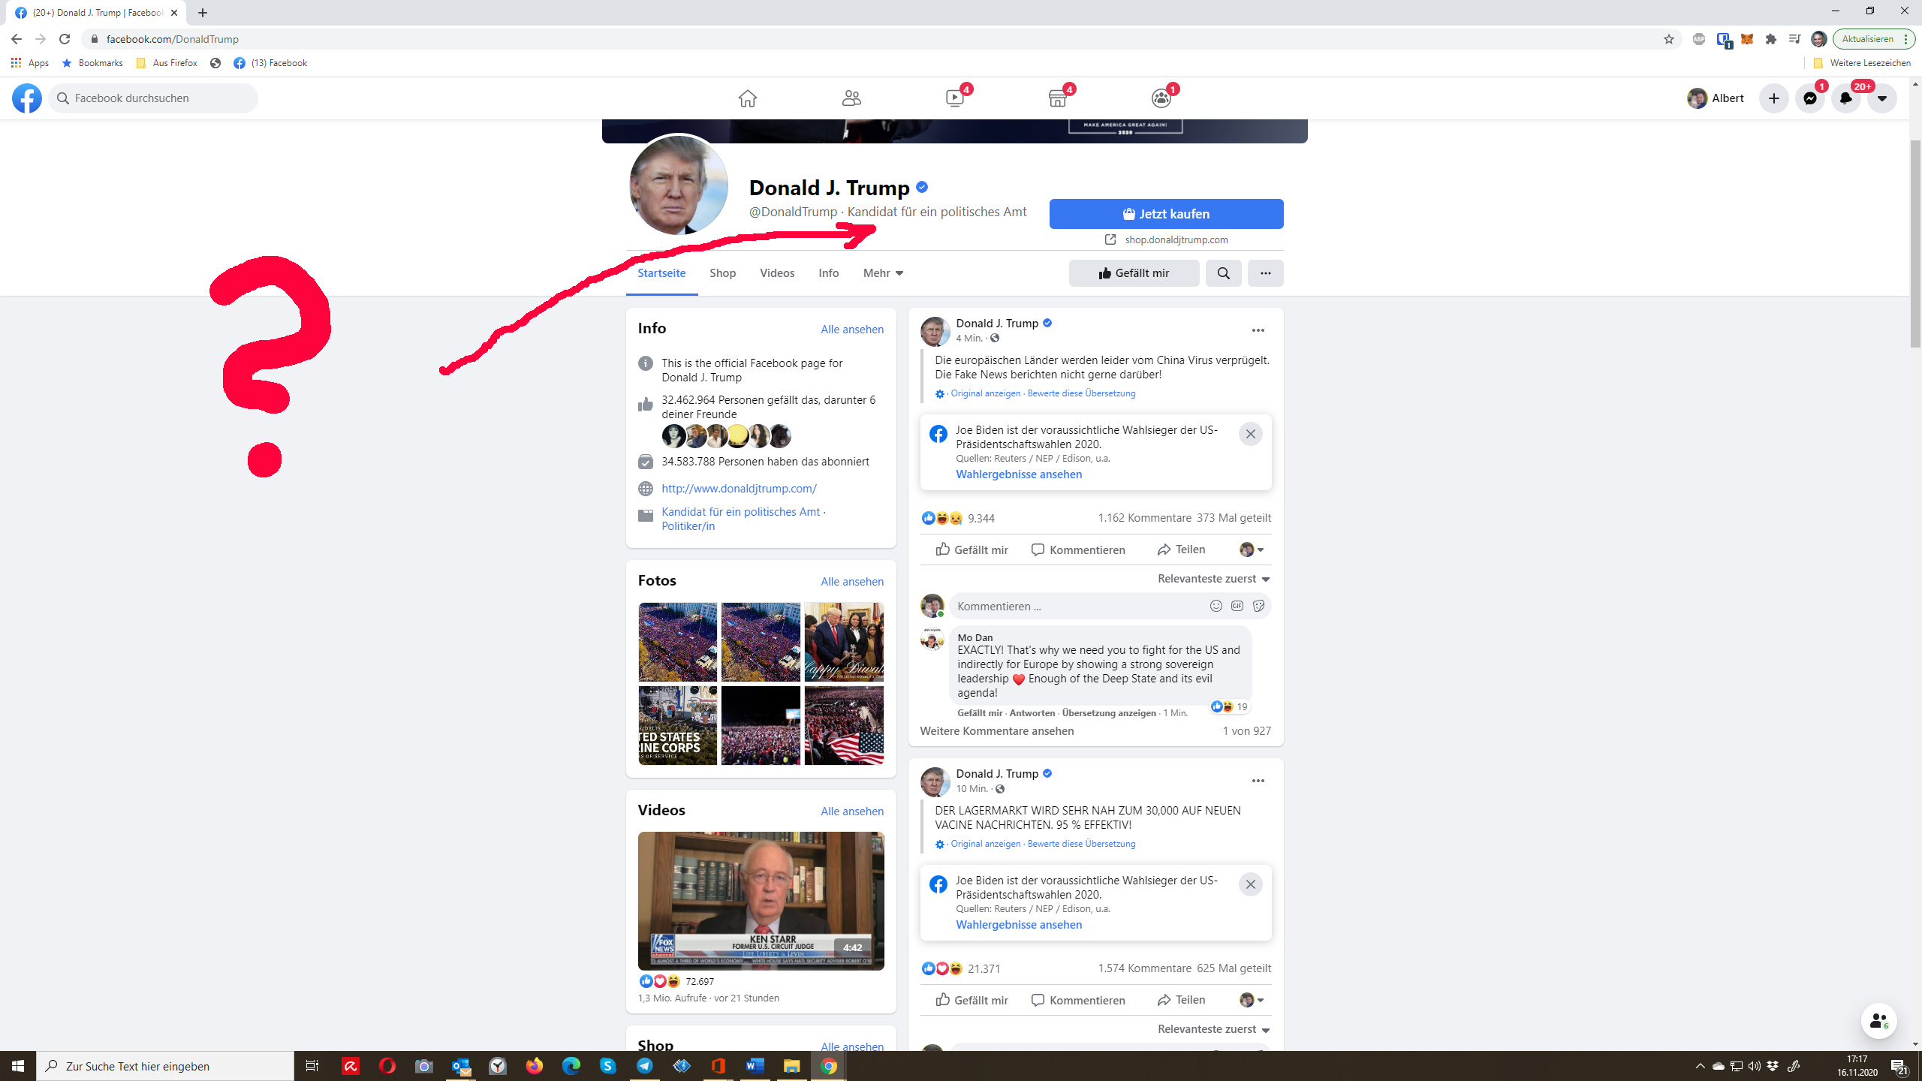Open http://www.donaldjtrump.com/ link

pos(739,489)
